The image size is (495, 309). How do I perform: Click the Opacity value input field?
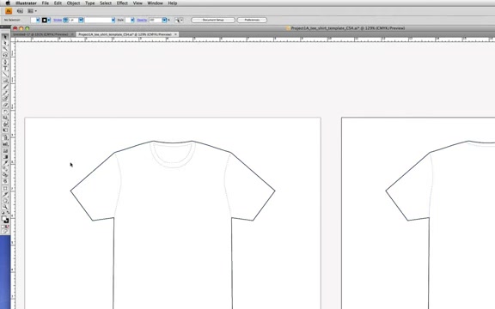[156, 20]
